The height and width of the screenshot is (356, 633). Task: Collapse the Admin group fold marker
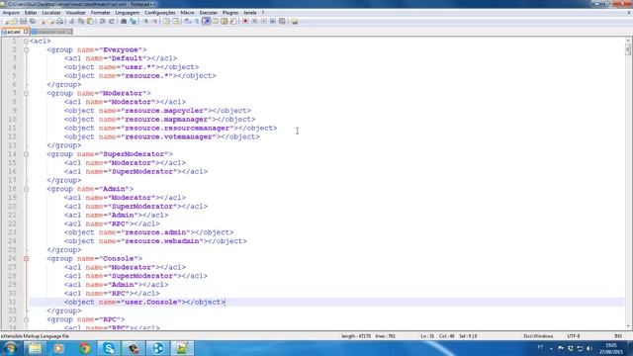pos(27,189)
